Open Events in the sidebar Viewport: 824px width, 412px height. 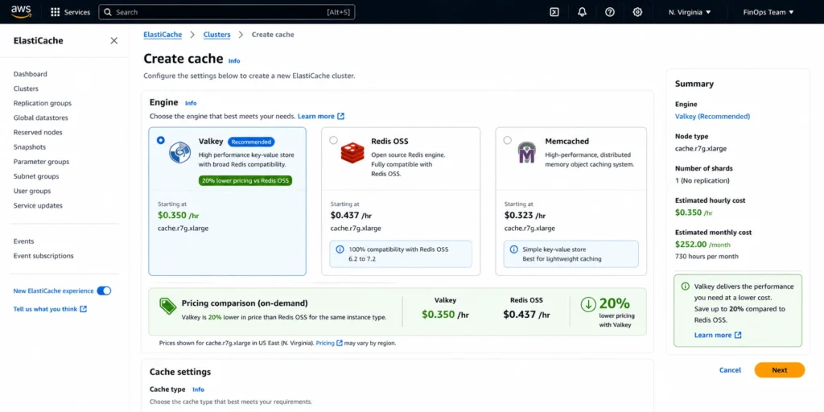click(x=23, y=241)
